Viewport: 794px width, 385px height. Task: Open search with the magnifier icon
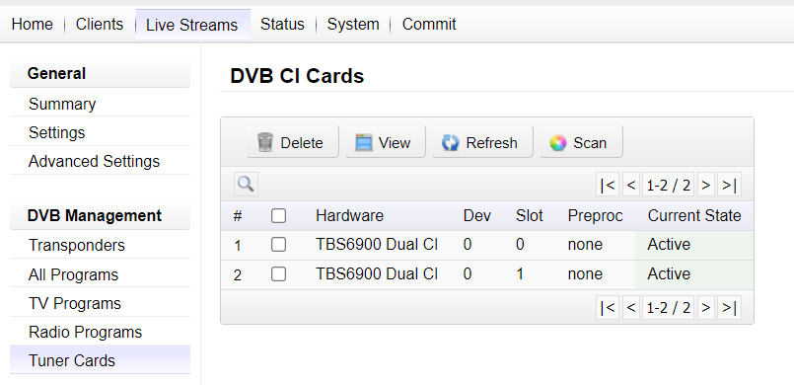click(x=246, y=185)
